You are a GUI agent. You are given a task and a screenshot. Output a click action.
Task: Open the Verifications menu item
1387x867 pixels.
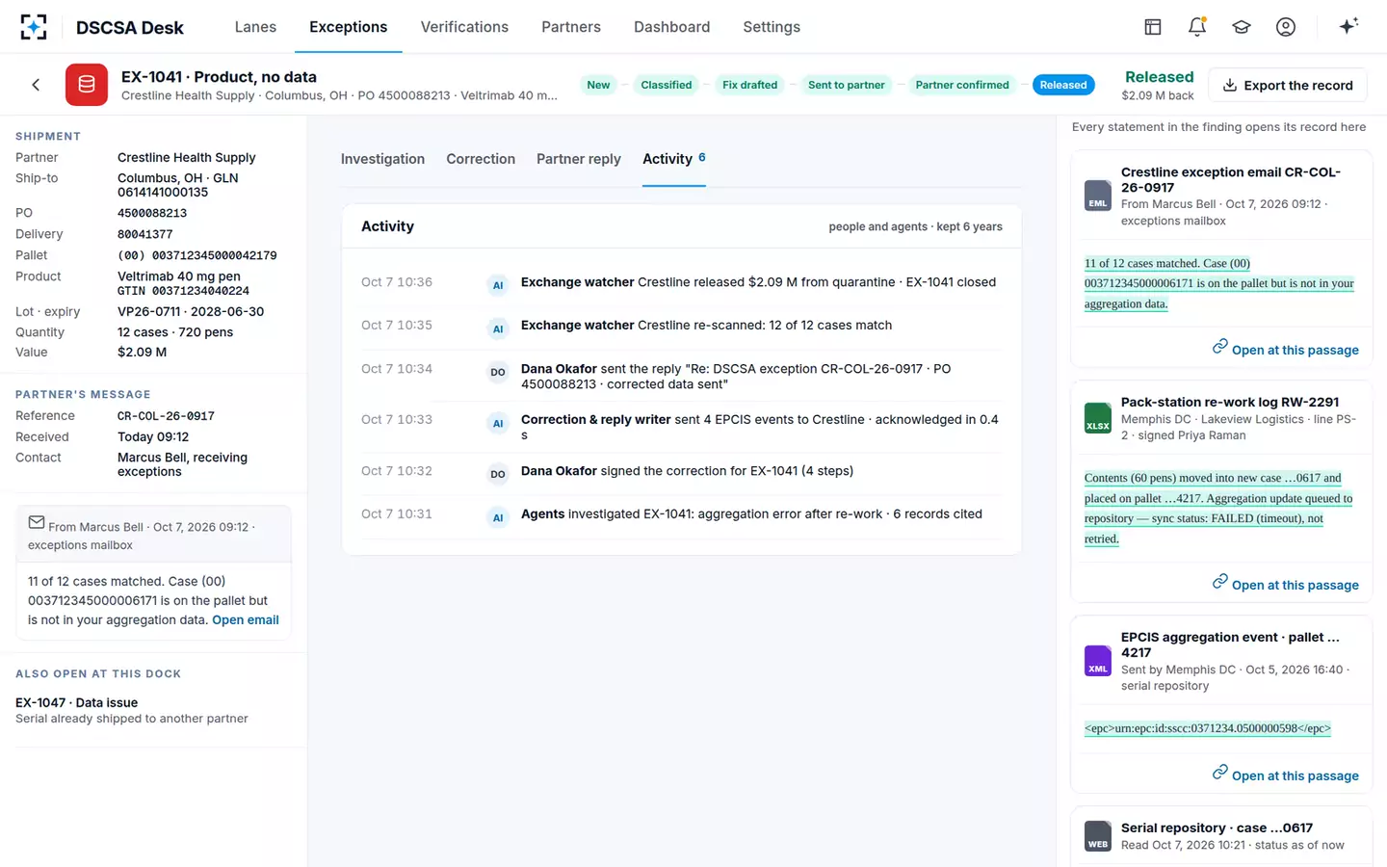(x=464, y=27)
